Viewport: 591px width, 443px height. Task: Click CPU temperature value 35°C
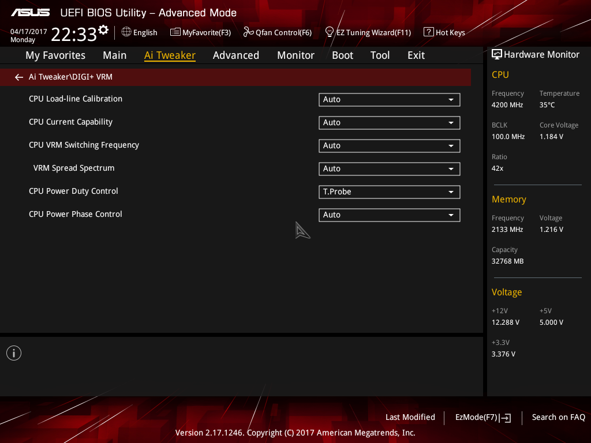point(547,105)
